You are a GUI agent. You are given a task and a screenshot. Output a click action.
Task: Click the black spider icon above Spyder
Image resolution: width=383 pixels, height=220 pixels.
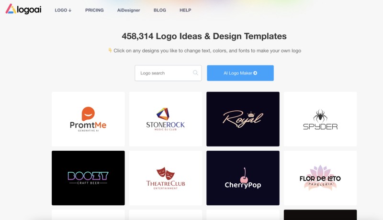(320, 116)
